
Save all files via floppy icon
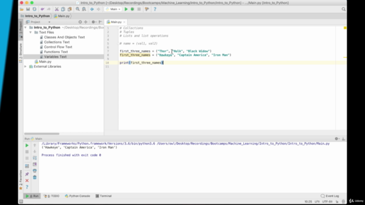[x=28, y=9]
